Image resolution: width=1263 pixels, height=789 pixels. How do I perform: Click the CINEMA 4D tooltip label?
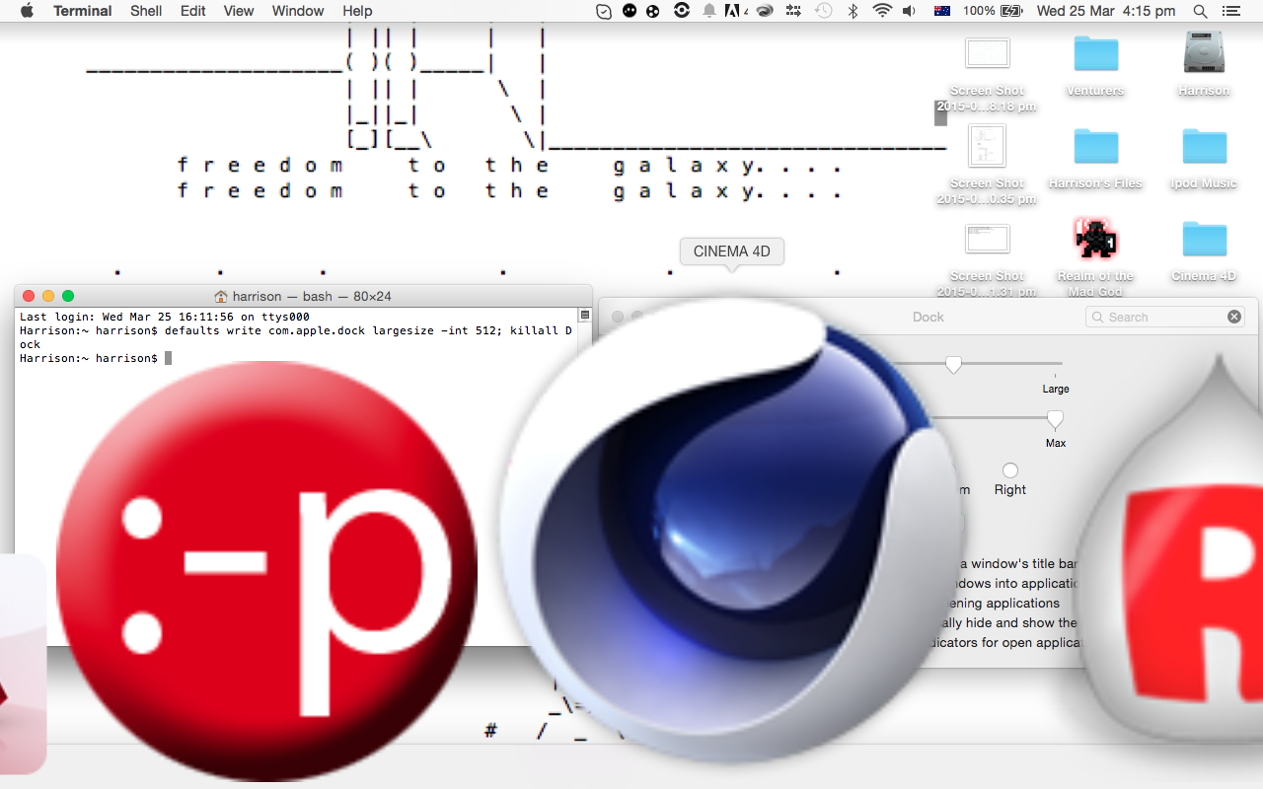click(731, 251)
